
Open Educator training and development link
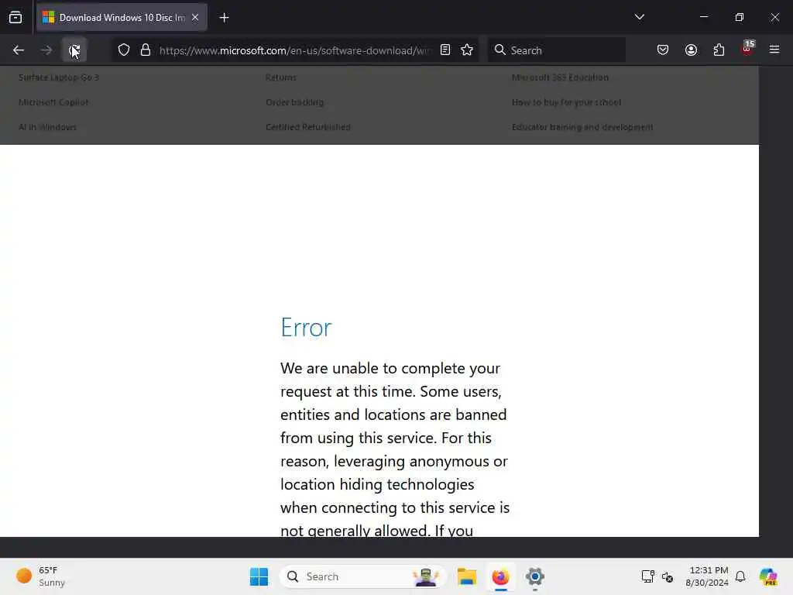(582, 127)
